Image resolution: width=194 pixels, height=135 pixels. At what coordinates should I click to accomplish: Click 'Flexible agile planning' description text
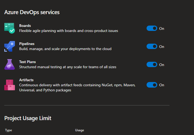68,31
